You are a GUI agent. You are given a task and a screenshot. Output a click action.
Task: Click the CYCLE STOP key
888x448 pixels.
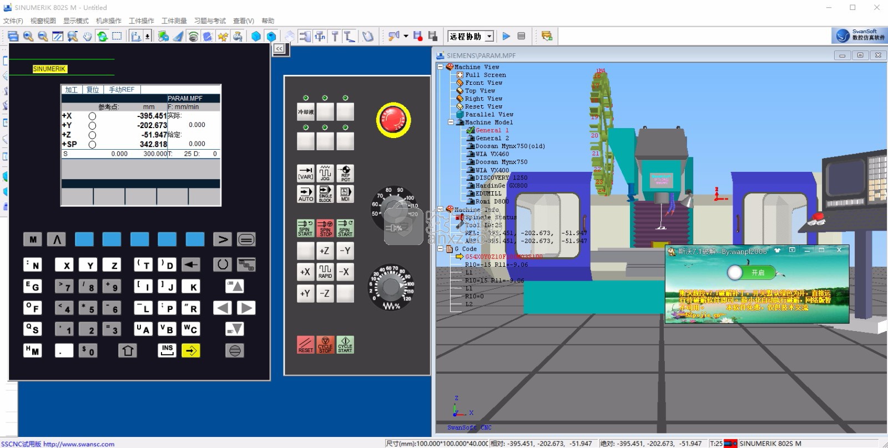pos(325,344)
